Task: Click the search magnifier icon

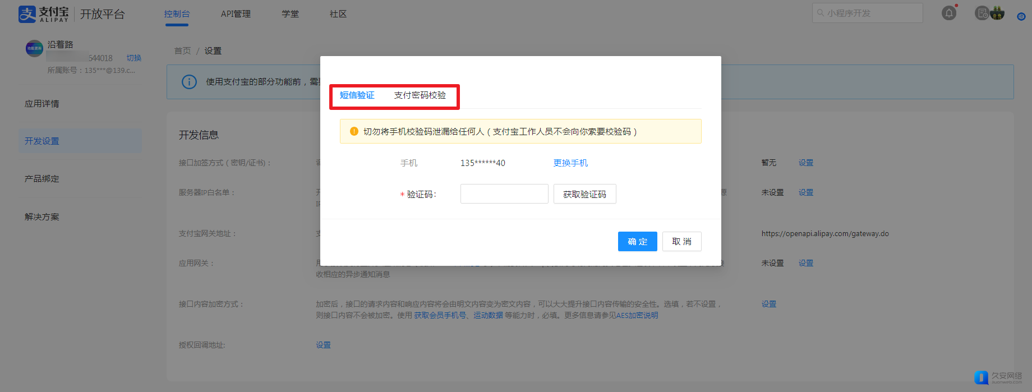Action: click(x=821, y=13)
